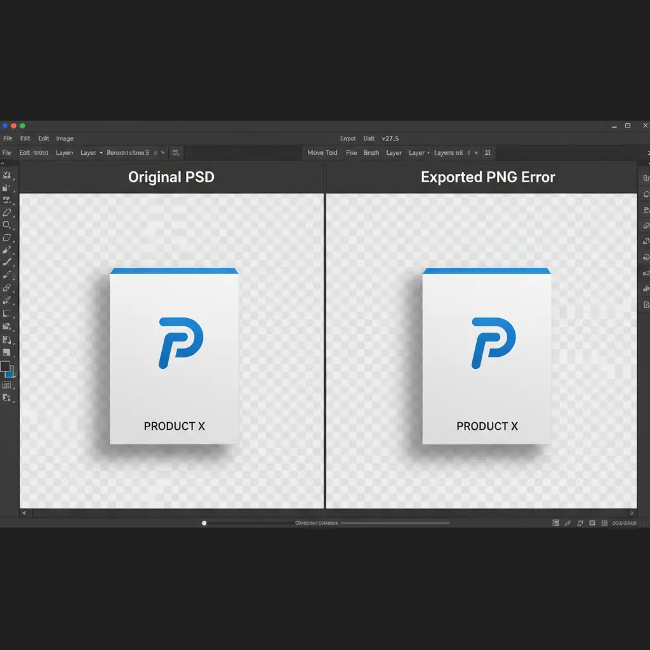Click the first status bar icon at bottom right
650x650 pixels.
point(556,523)
